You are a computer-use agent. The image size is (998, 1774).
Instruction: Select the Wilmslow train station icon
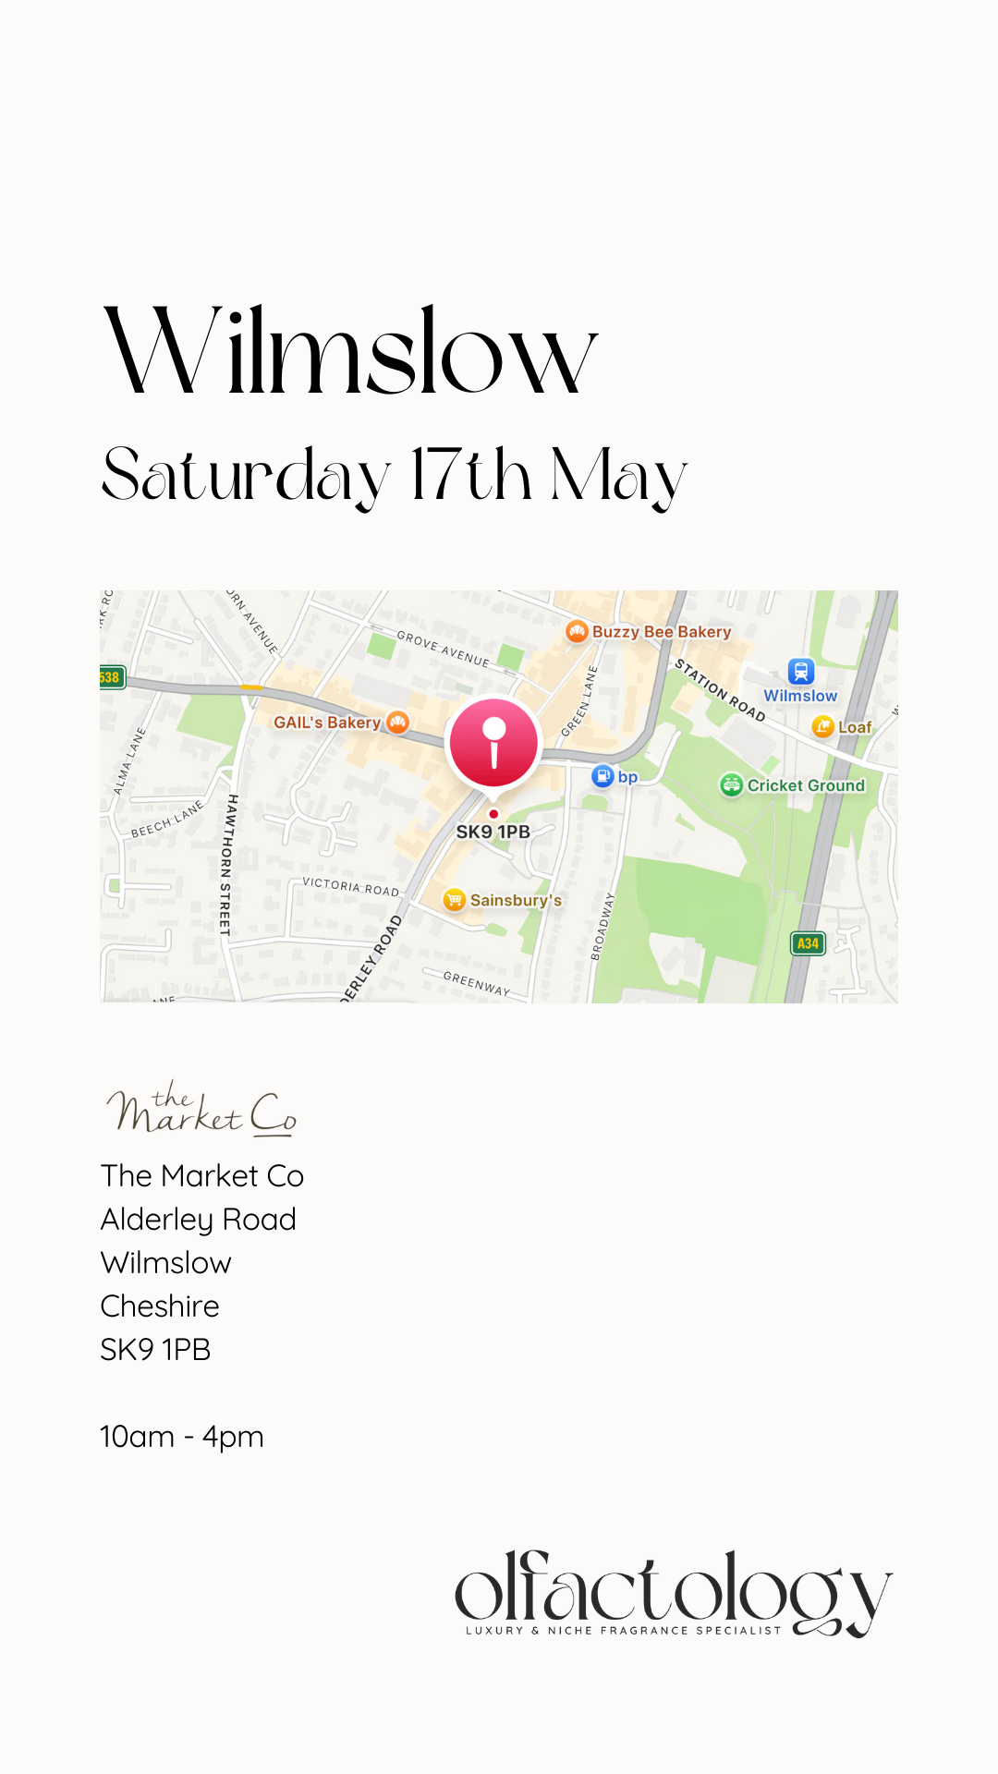tap(800, 672)
